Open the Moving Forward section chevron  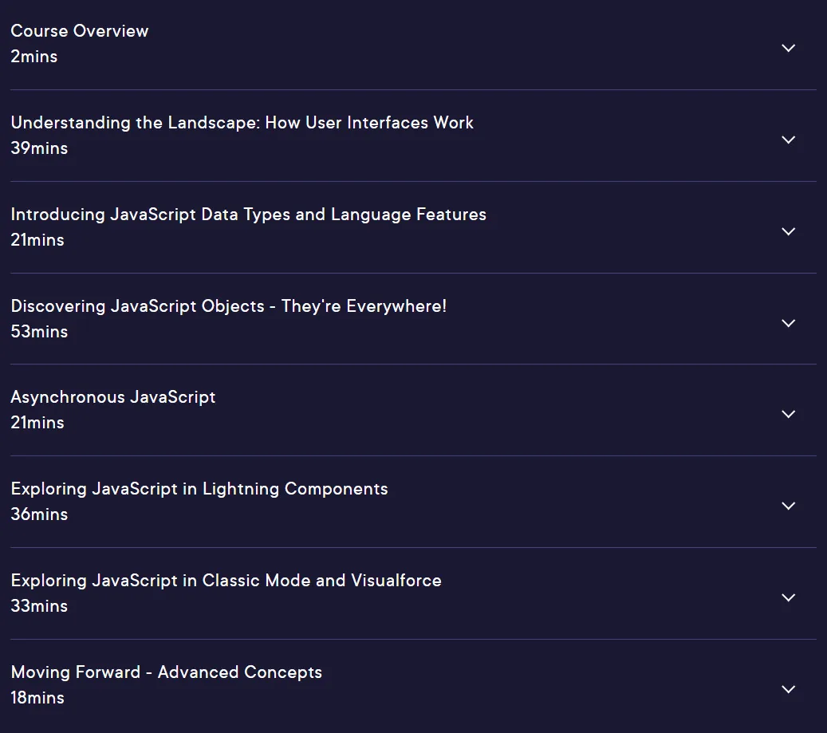(788, 689)
